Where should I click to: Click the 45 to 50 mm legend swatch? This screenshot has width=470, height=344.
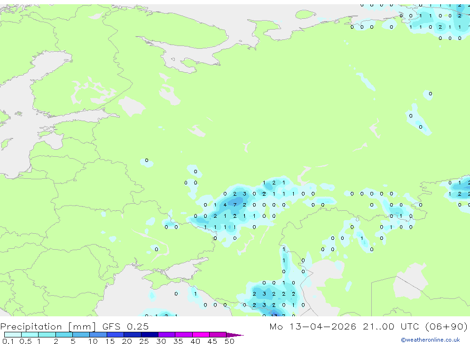218,335
